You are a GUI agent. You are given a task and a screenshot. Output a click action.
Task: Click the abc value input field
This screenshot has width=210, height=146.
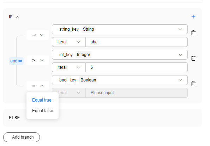click(x=137, y=42)
